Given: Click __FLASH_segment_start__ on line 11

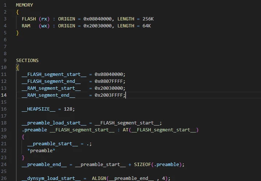Looking at the screenshot, I should [x=54, y=74].
